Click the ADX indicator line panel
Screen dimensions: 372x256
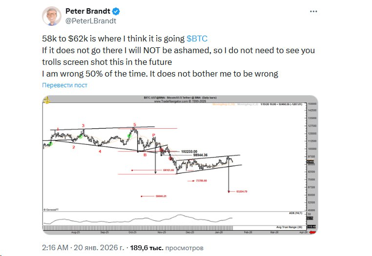[x=174, y=218]
